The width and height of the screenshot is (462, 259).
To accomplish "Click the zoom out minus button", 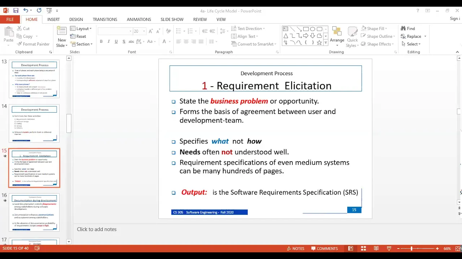I will coord(398,249).
